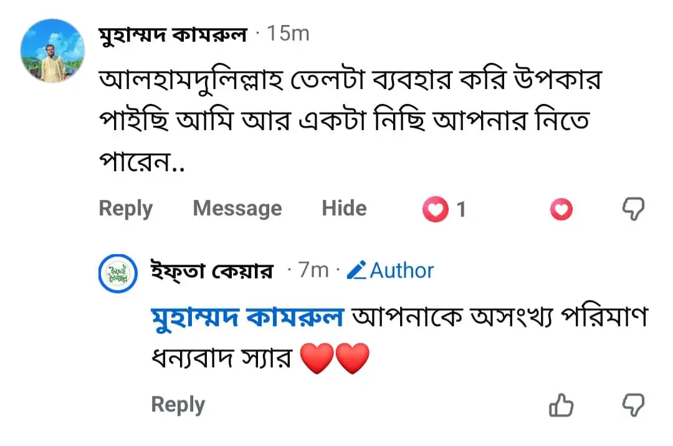Click the Author badge label
The width and height of the screenshot is (673, 446).
pyautogui.click(x=402, y=270)
